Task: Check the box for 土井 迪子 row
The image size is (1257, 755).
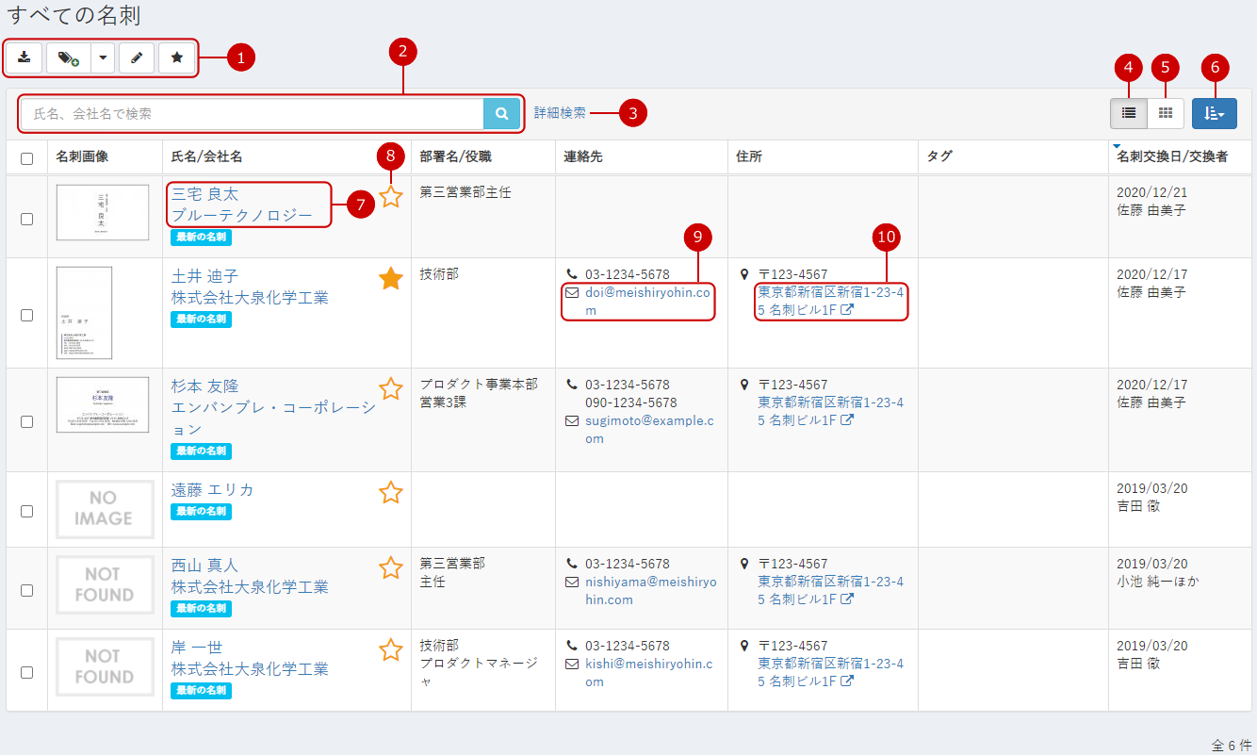Action: pos(26,315)
